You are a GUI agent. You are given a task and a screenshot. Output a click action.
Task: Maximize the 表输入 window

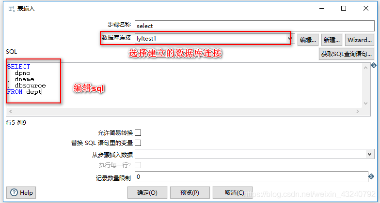(x=344, y=9)
